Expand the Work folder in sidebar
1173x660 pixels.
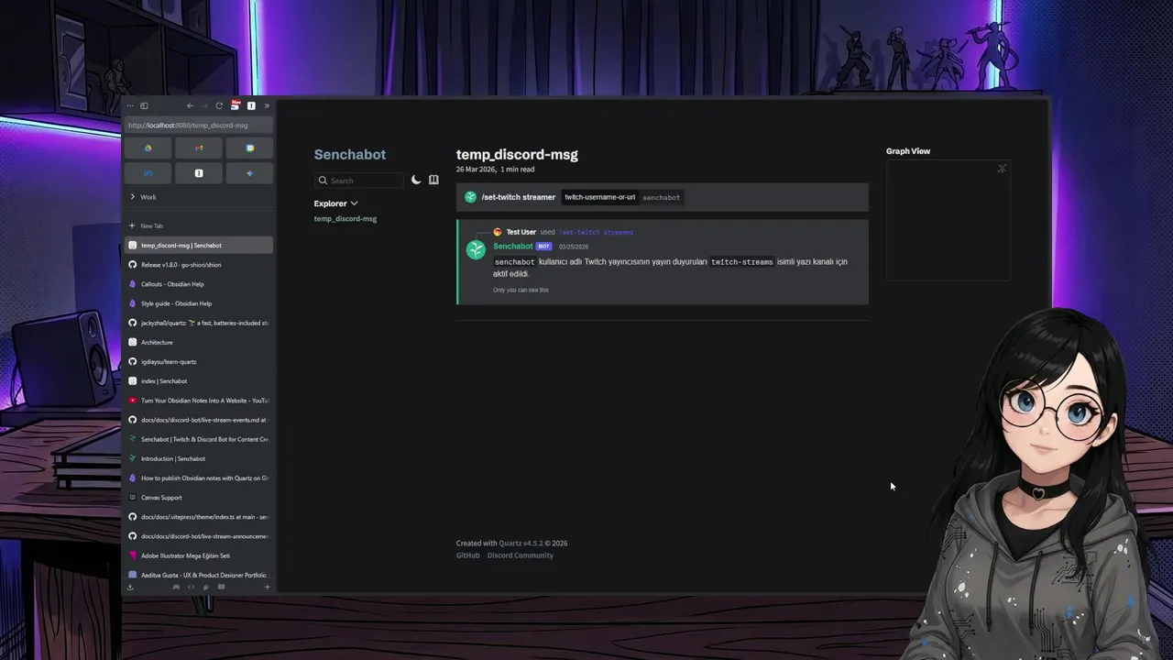pyautogui.click(x=199, y=197)
